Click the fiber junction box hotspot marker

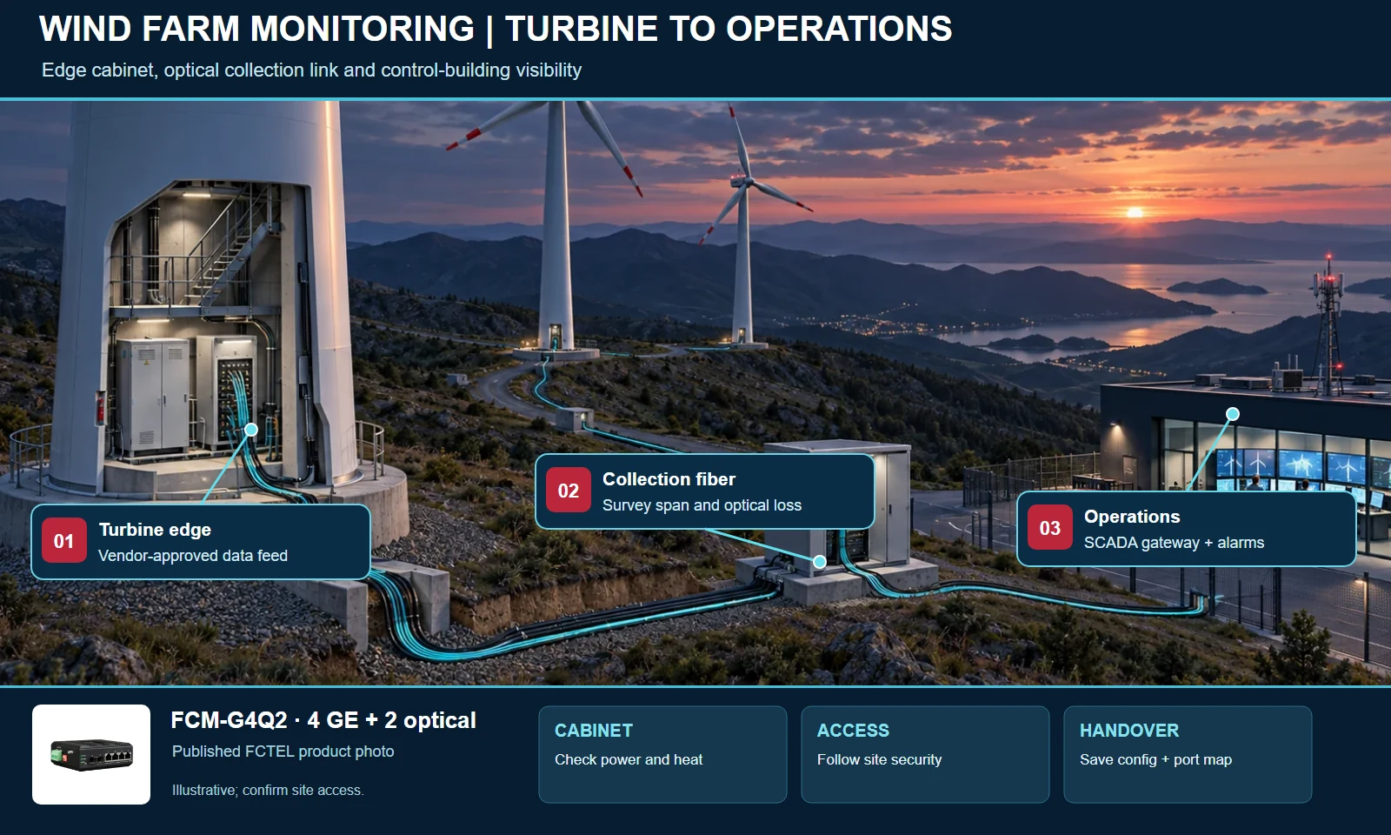click(819, 562)
